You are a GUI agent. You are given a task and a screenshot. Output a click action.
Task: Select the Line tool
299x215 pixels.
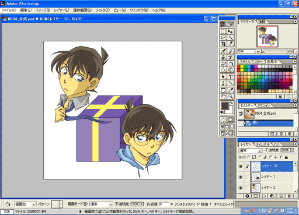pyautogui.click(x=231, y=83)
